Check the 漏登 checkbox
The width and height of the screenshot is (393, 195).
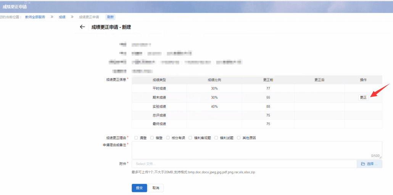136,138
